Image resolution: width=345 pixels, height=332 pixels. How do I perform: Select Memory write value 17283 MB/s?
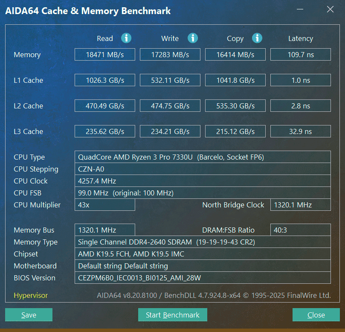[x=170, y=54]
